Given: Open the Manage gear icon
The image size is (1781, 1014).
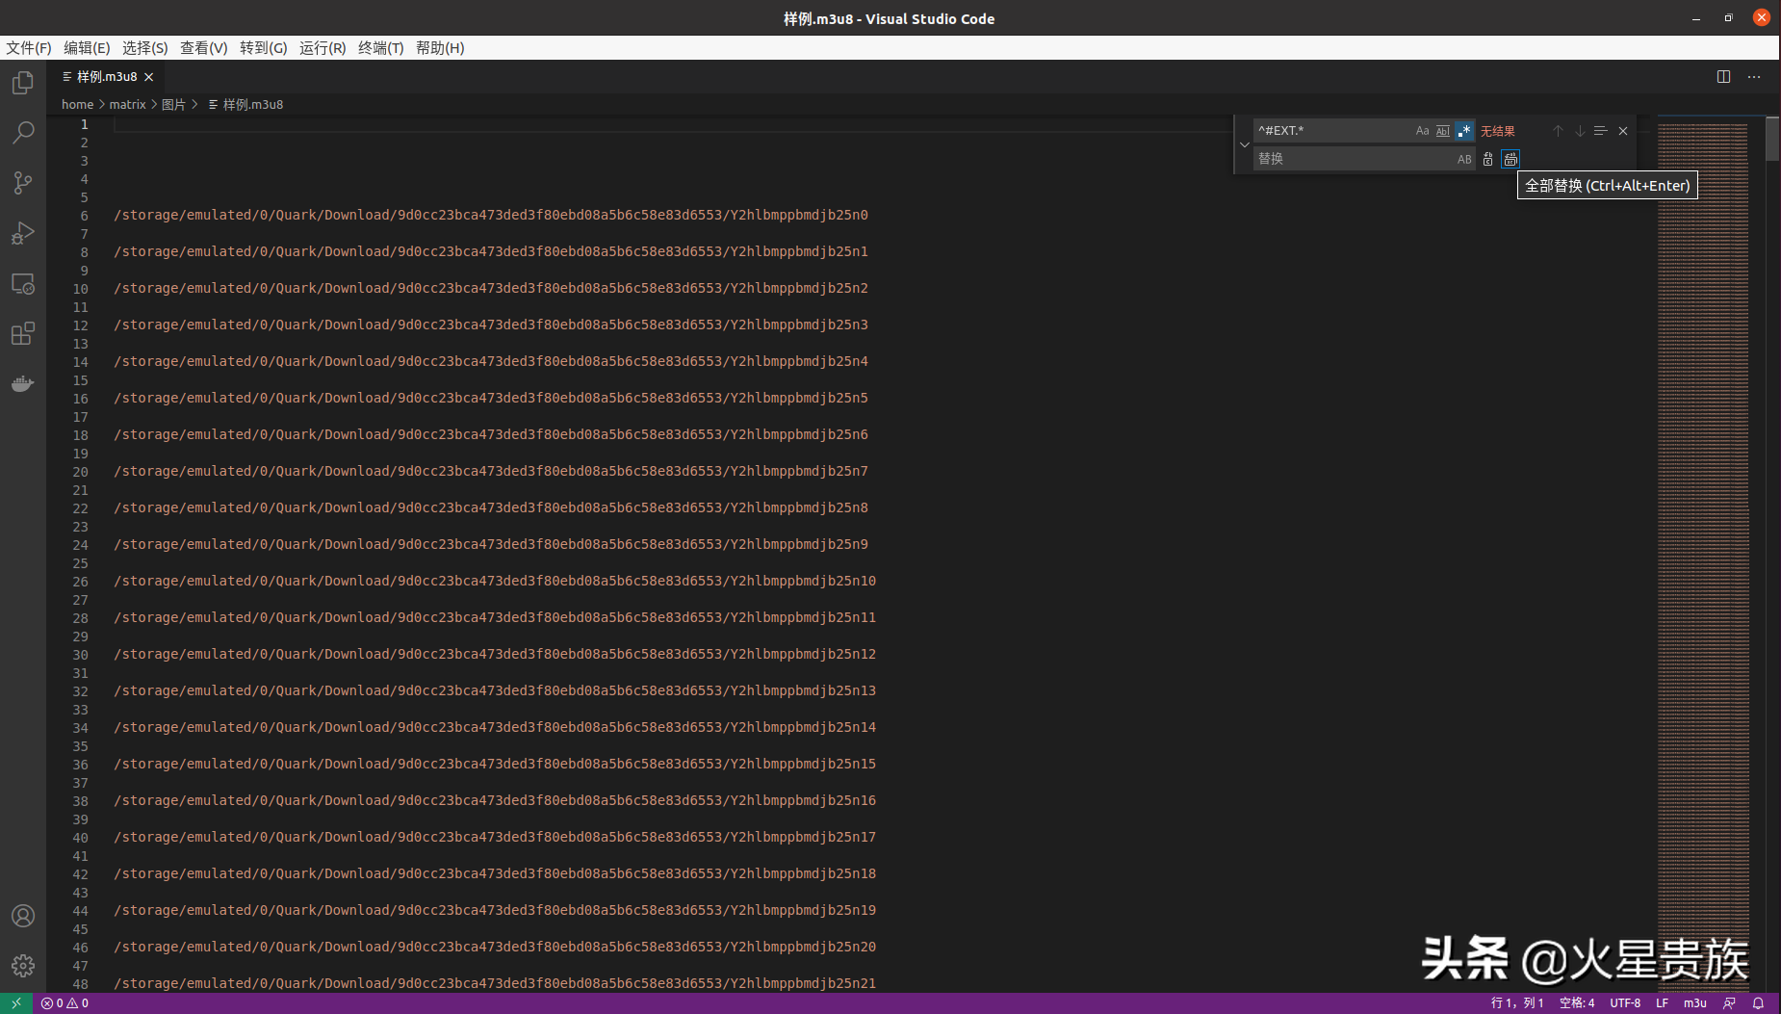Looking at the screenshot, I should click(23, 966).
